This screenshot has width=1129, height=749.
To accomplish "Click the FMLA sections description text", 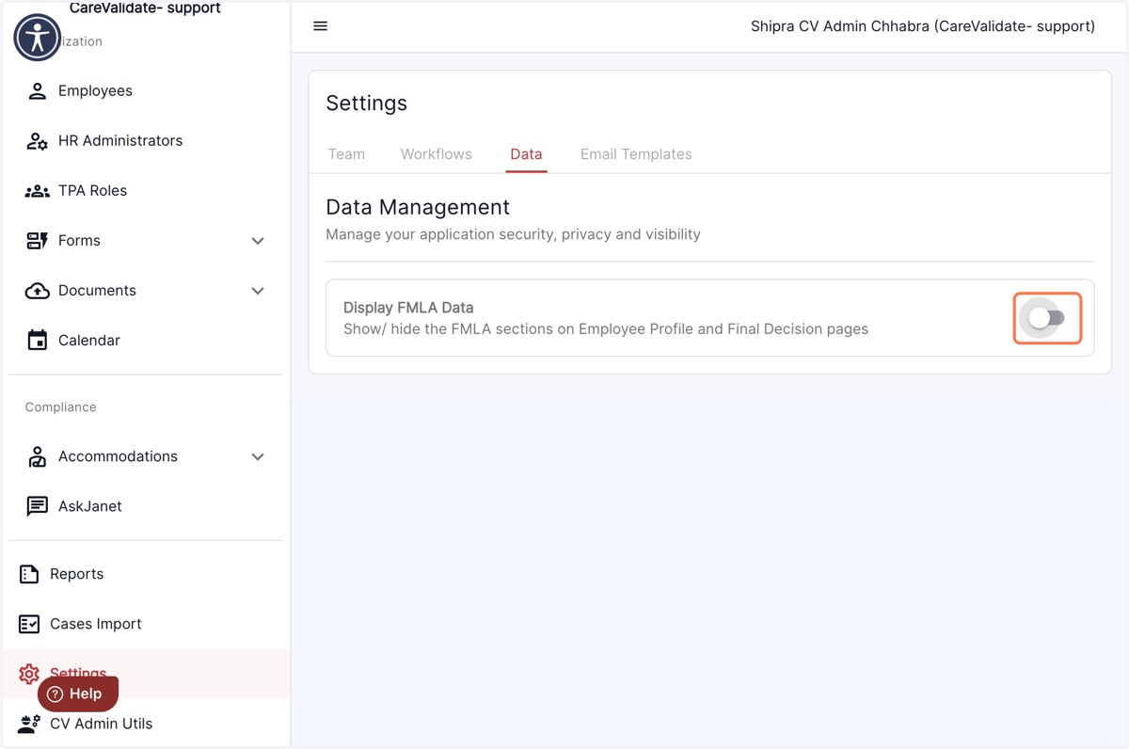I will coord(606,329).
